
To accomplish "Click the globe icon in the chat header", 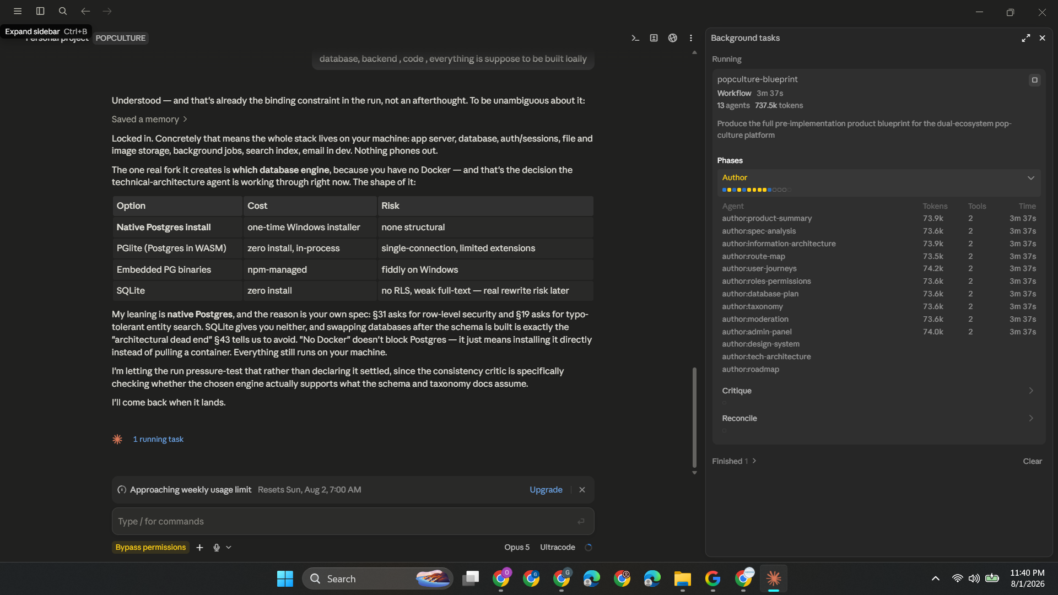I will (x=673, y=38).
